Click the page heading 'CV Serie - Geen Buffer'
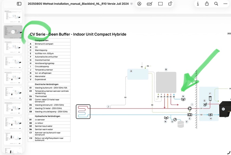The height and width of the screenshot is (155, 231). tap(50, 34)
